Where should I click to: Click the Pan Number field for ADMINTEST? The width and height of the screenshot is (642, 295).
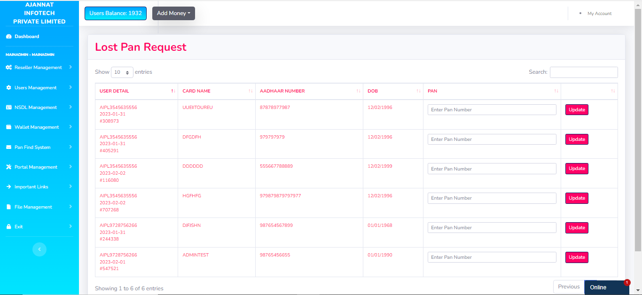492,257
